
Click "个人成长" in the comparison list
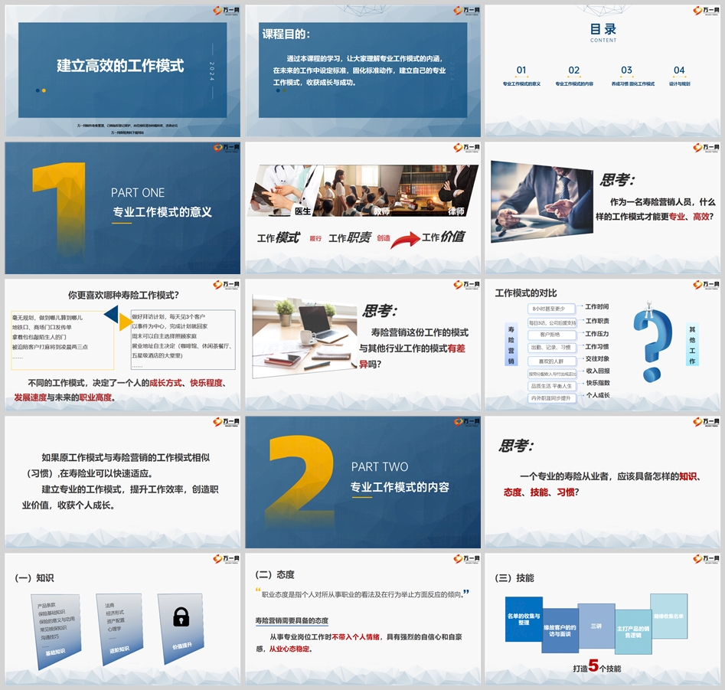pos(598,395)
